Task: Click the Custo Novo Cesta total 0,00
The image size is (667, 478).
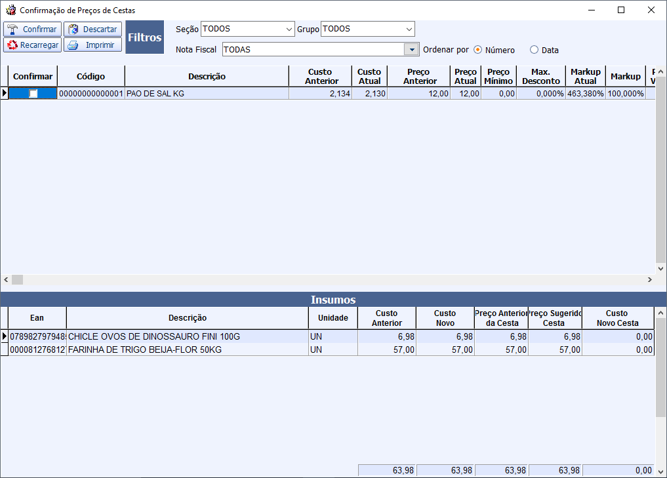Action: click(x=618, y=470)
